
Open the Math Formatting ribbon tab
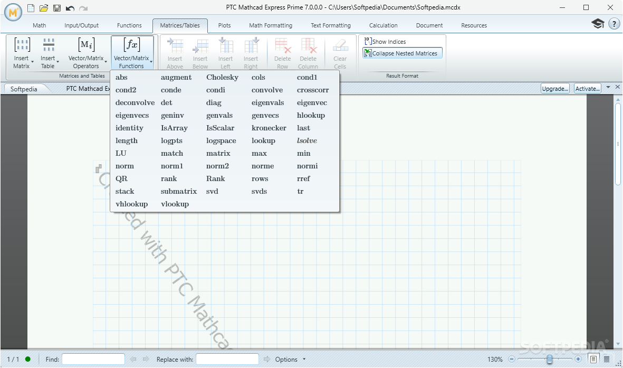(271, 25)
